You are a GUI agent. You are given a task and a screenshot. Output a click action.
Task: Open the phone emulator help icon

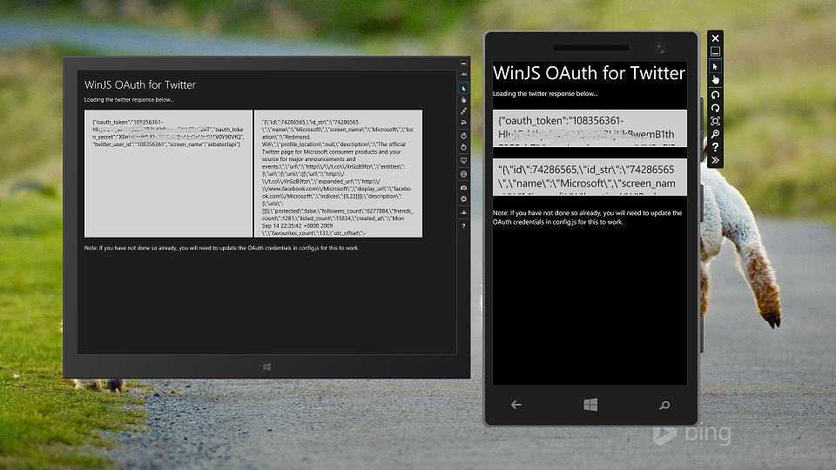click(x=715, y=146)
